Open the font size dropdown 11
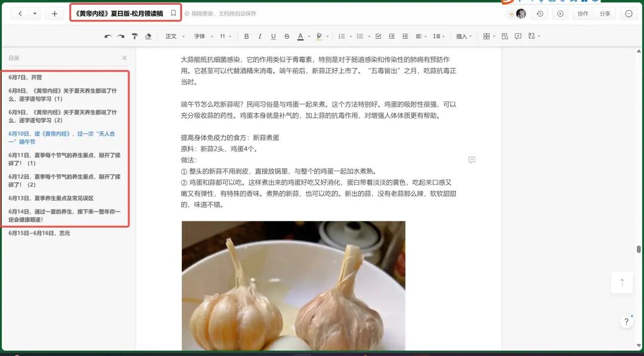The image size is (644, 356). click(225, 36)
